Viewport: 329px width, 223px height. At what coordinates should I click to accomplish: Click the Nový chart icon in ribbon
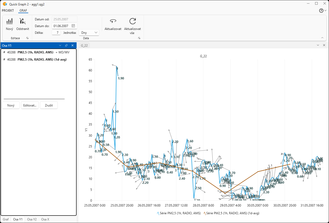[x=10, y=21]
